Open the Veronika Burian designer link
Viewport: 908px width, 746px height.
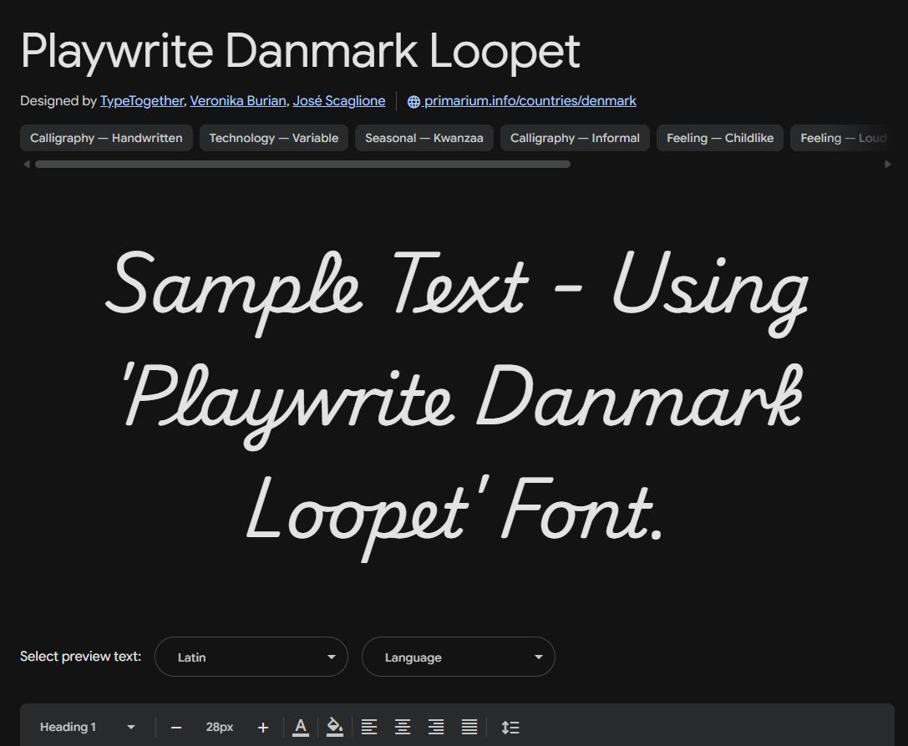pyautogui.click(x=238, y=101)
